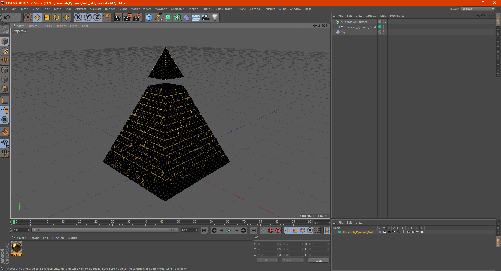Open the viewport Filter menu

[74, 26]
